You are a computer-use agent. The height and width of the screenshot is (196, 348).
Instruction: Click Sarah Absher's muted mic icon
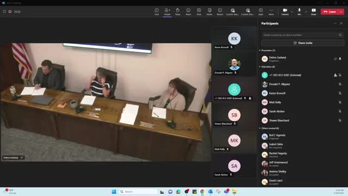coord(340,111)
